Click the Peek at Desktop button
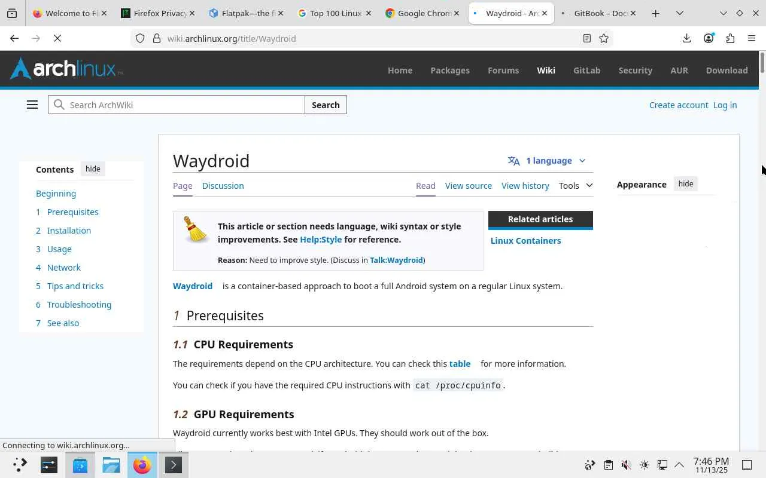Image resolution: width=766 pixels, height=478 pixels. 747,465
